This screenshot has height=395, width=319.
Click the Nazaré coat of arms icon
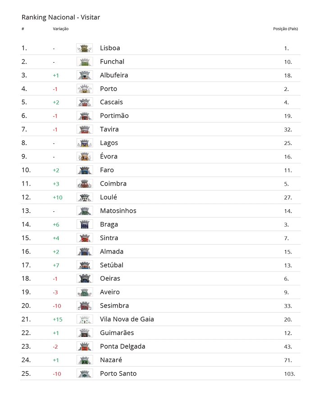(x=84, y=360)
